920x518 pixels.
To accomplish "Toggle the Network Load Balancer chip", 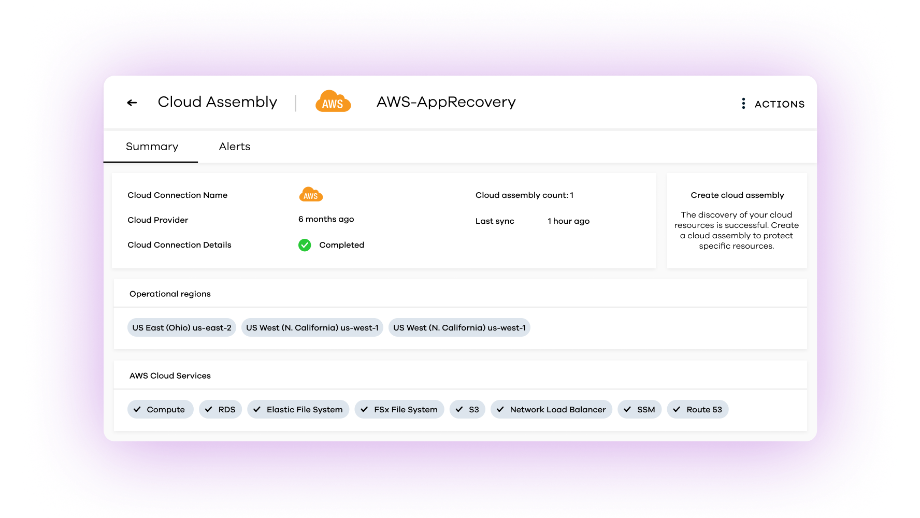I will pos(551,409).
